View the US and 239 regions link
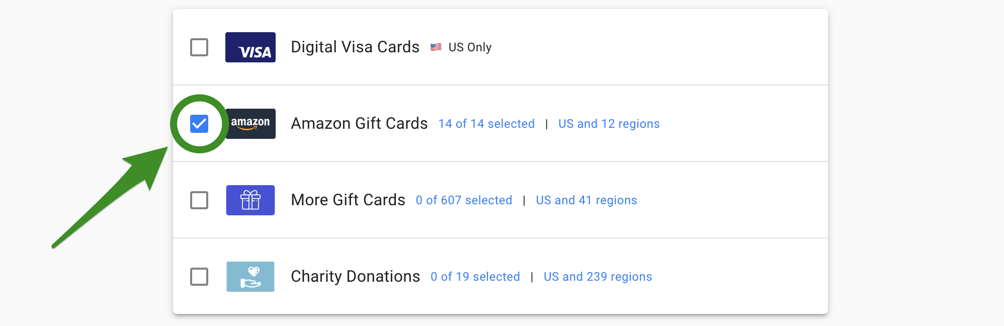Viewport: 1004px width, 326px height. point(598,277)
